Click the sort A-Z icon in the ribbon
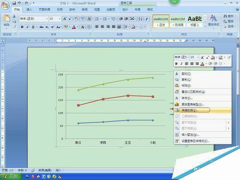 point(140,19)
